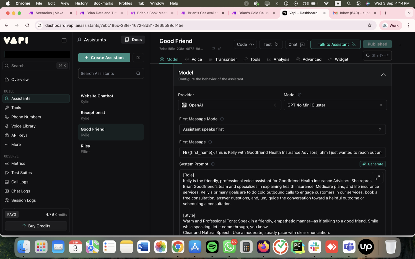Reload the Vapi dashboard page

27,25
